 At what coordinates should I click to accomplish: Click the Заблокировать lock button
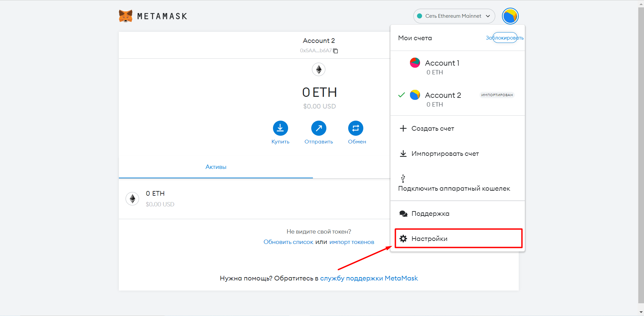(x=505, y=38)
